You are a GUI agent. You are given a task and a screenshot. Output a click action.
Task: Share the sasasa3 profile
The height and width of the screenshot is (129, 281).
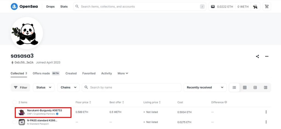(x=257, y=57)
